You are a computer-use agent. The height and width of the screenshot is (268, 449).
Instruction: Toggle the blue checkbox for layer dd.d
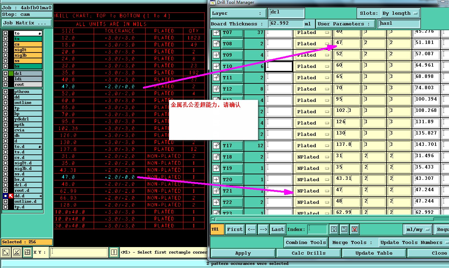click(5, 196)
